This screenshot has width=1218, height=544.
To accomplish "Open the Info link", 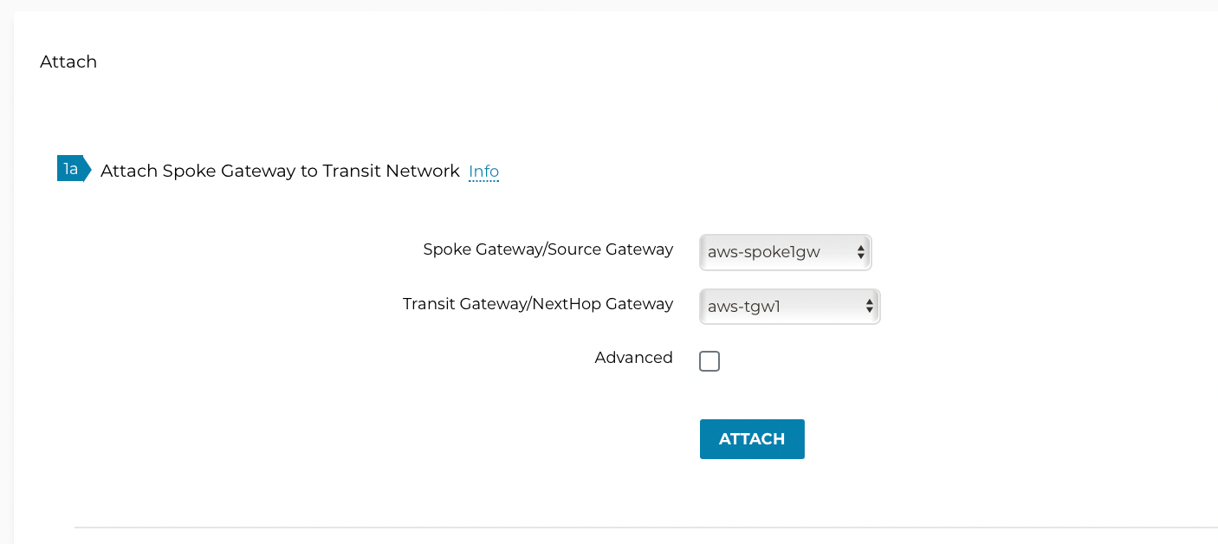I will click(483, 172).
